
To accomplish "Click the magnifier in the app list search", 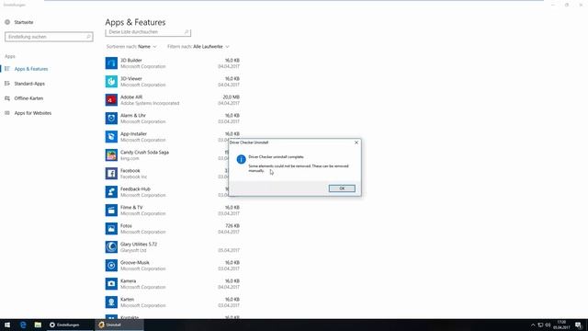I will (x=187, y=32).
